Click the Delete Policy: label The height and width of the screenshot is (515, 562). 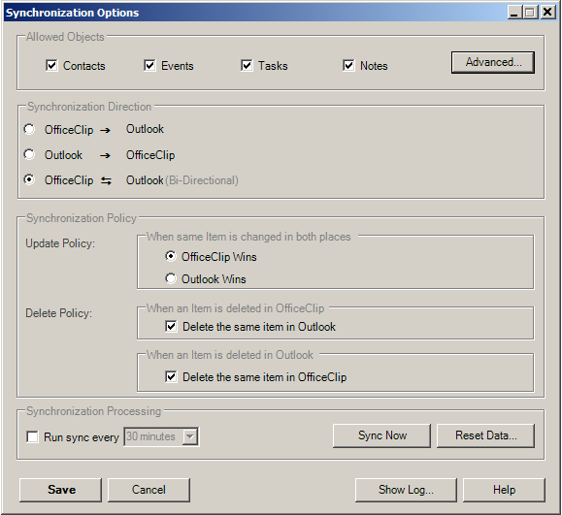point(59,313)
